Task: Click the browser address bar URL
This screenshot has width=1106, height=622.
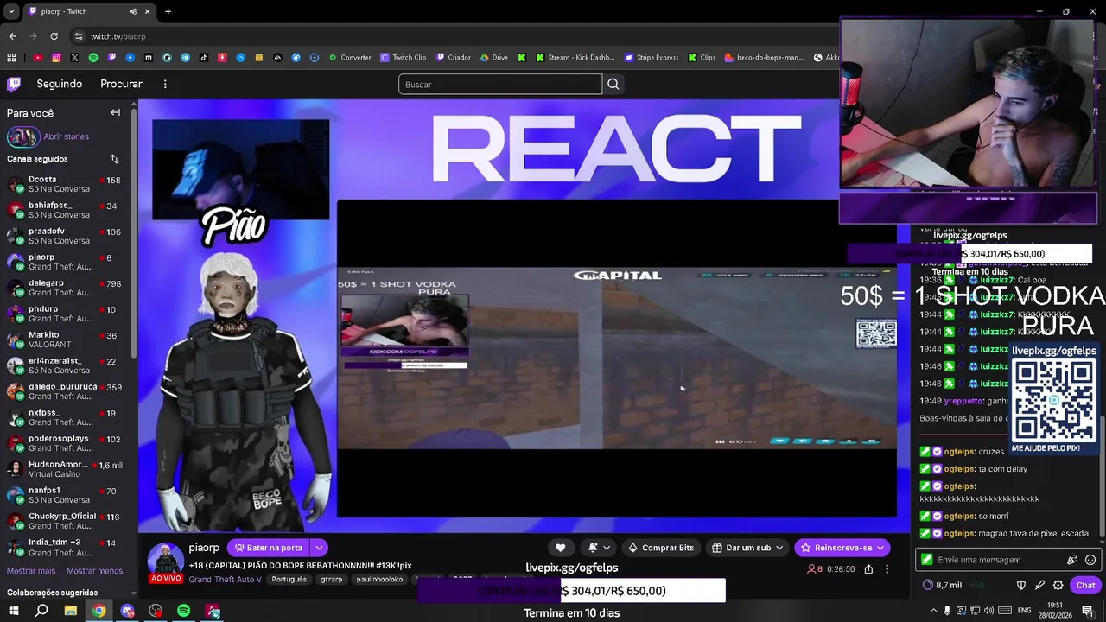Action: tap(118, 36)
